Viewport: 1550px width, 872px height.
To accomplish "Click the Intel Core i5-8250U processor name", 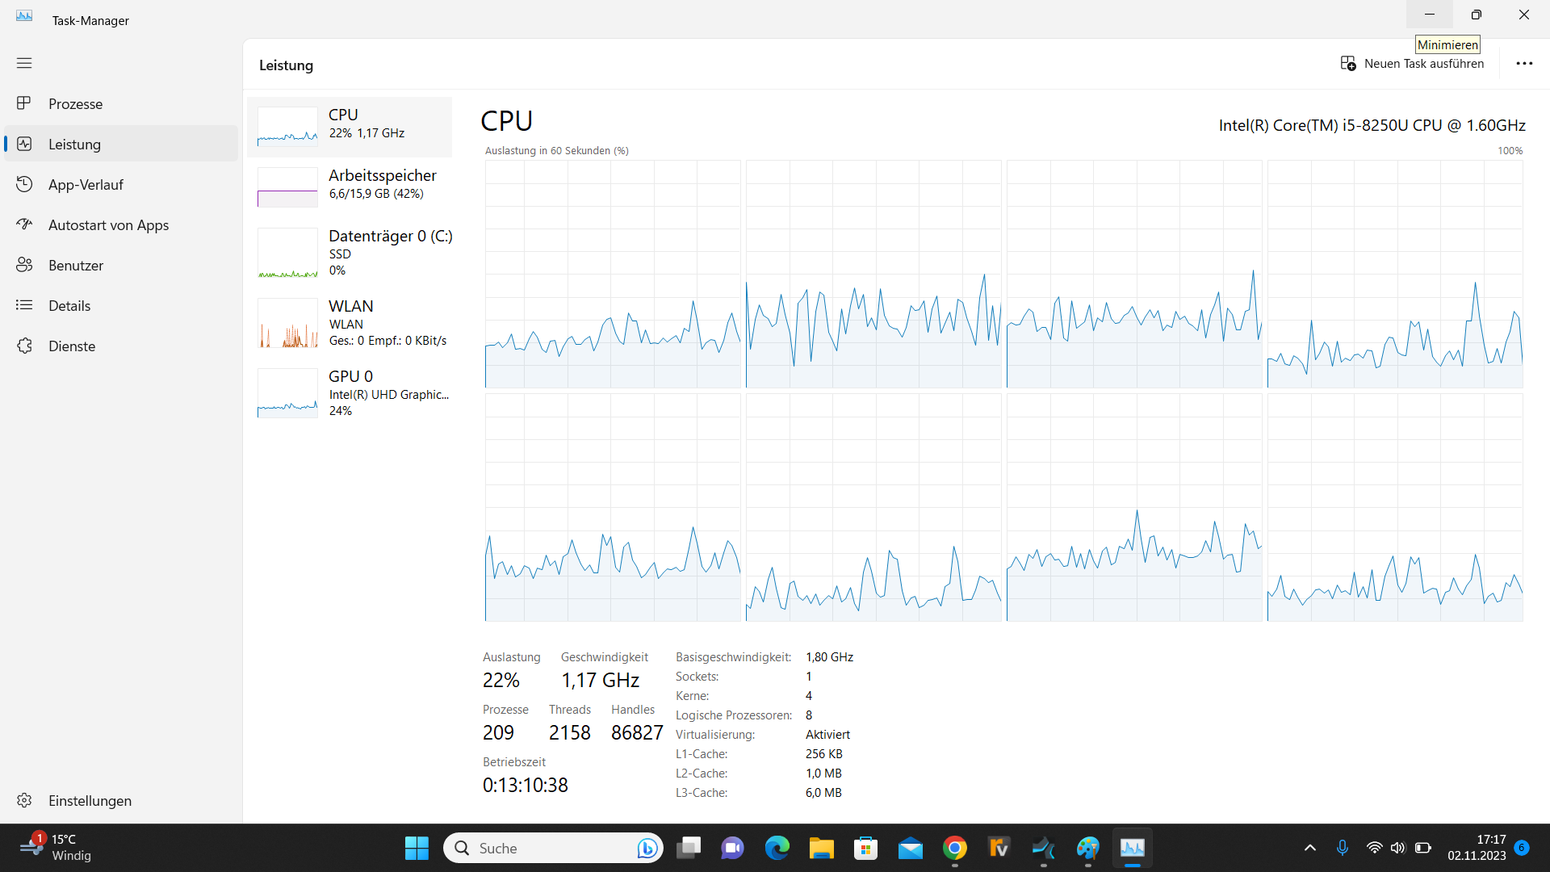I will [1372, 125].
